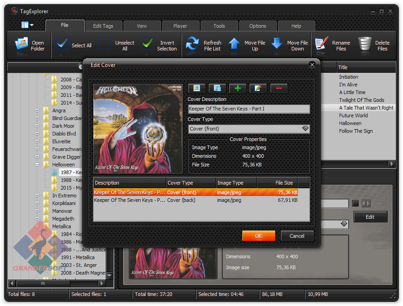Viewport: 403px width, 306px height.
Task: Open the Player tab
Action: 180,26
